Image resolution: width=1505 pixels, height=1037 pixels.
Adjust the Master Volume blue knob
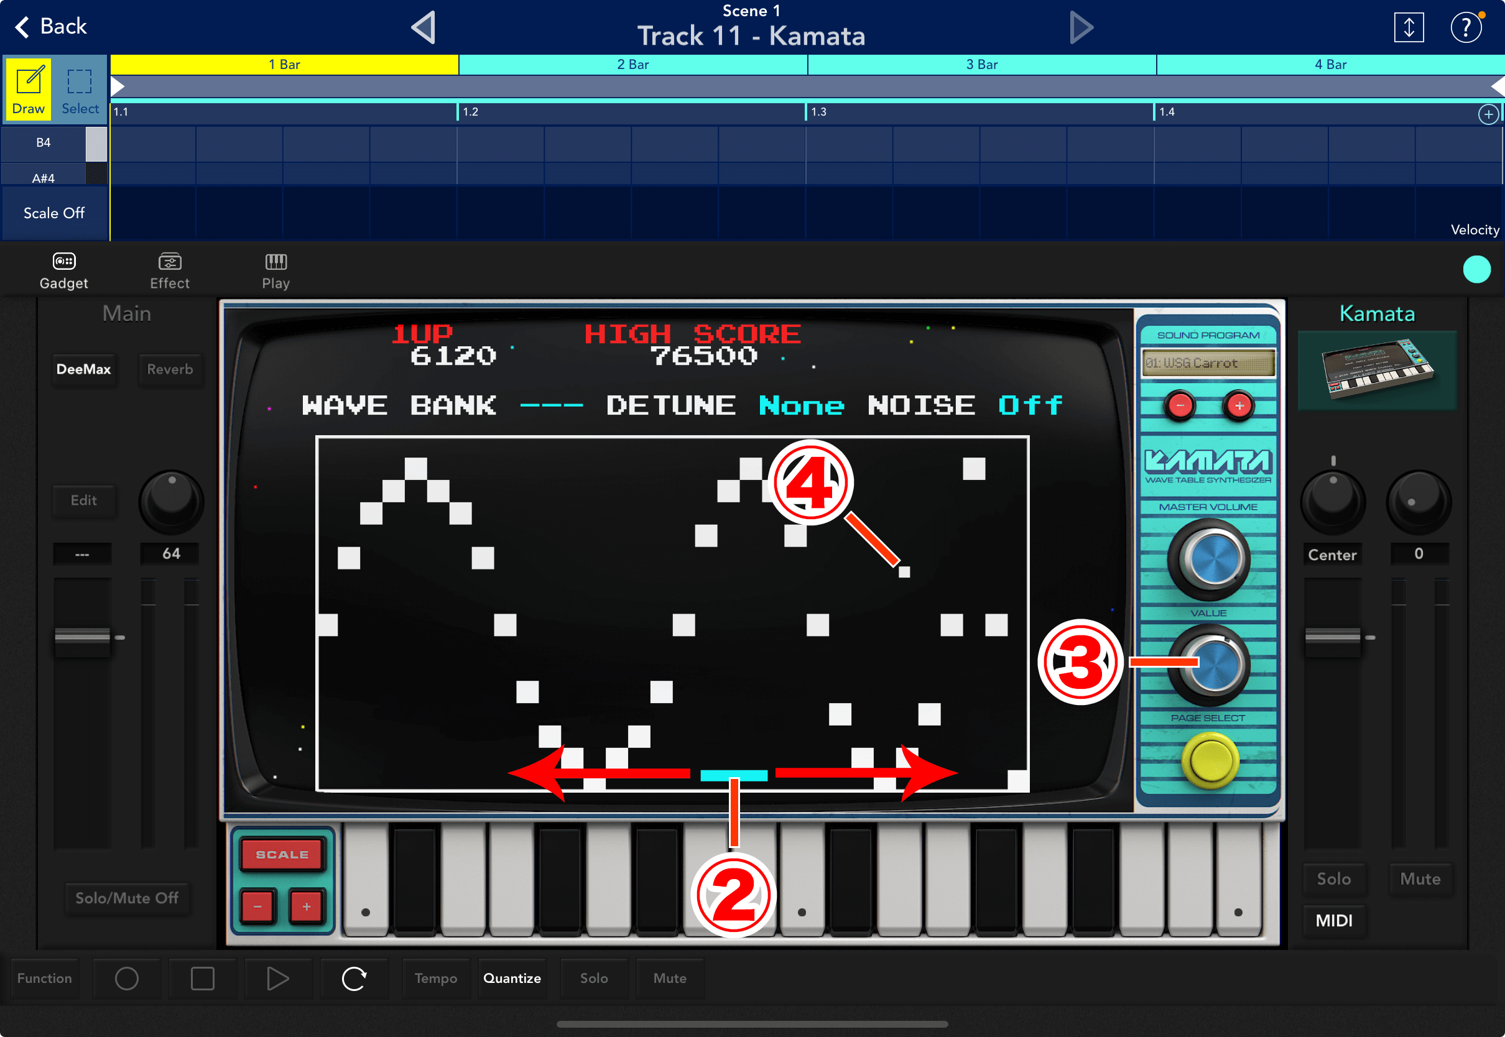point(1210,560)
